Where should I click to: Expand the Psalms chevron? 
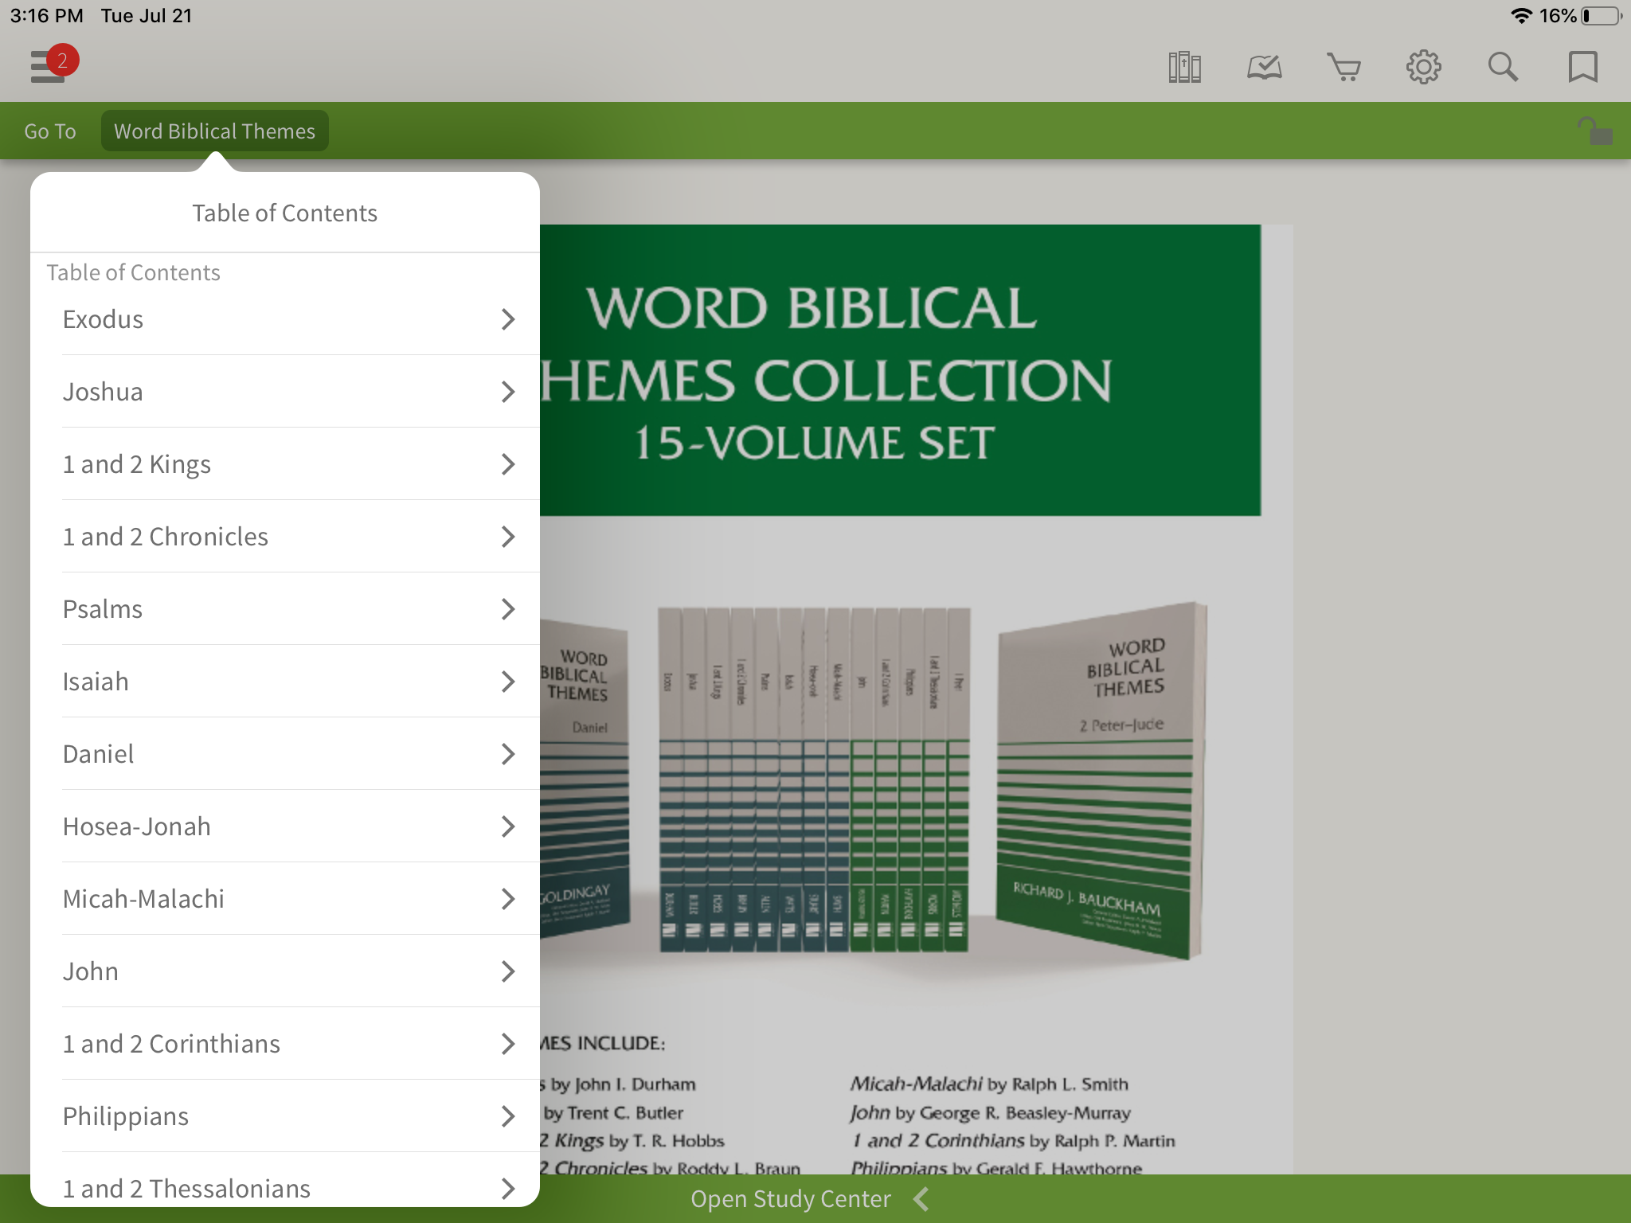tap(508, 609)
